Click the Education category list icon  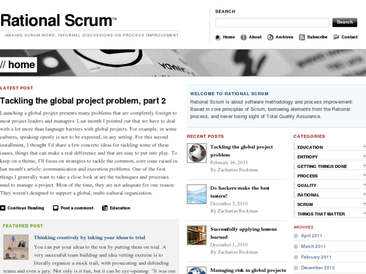[x=105, y=208]
